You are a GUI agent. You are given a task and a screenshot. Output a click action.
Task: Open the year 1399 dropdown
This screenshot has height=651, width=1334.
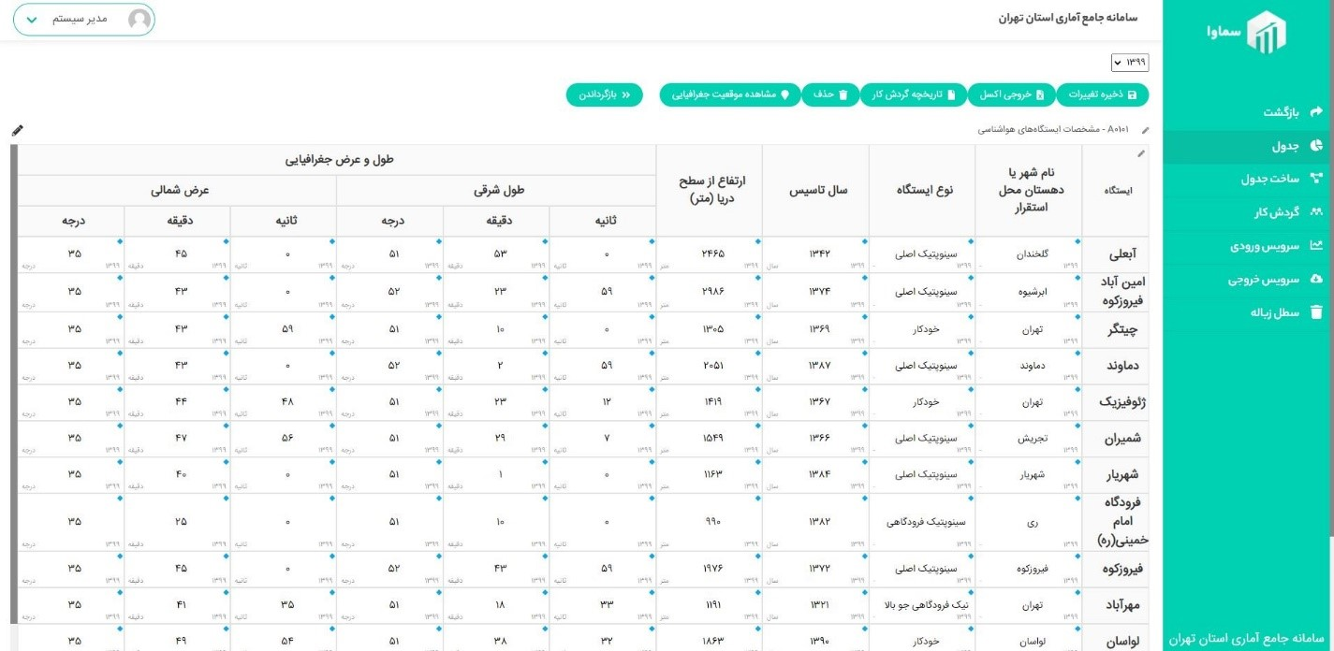[x=1129, y=63]
